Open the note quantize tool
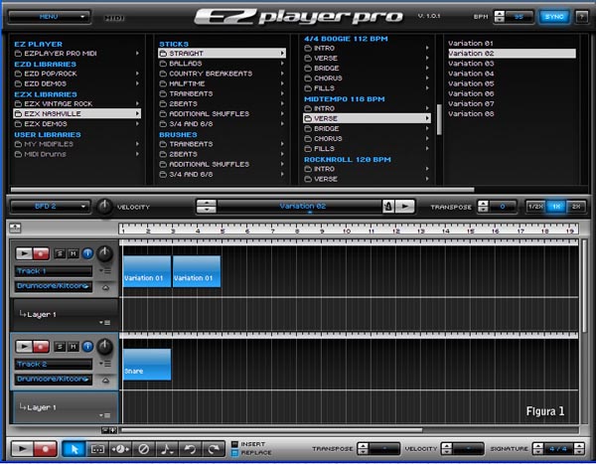This screenshot has height=464, width=596. 167,449
